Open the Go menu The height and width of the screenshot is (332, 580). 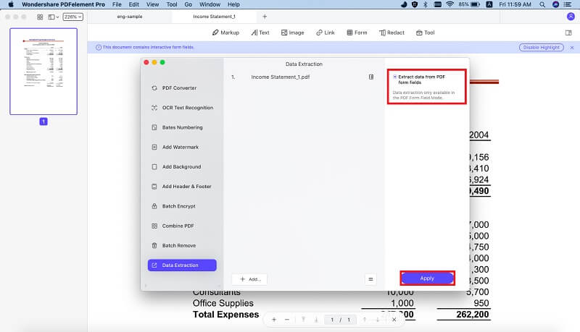(x=188, y=4)
